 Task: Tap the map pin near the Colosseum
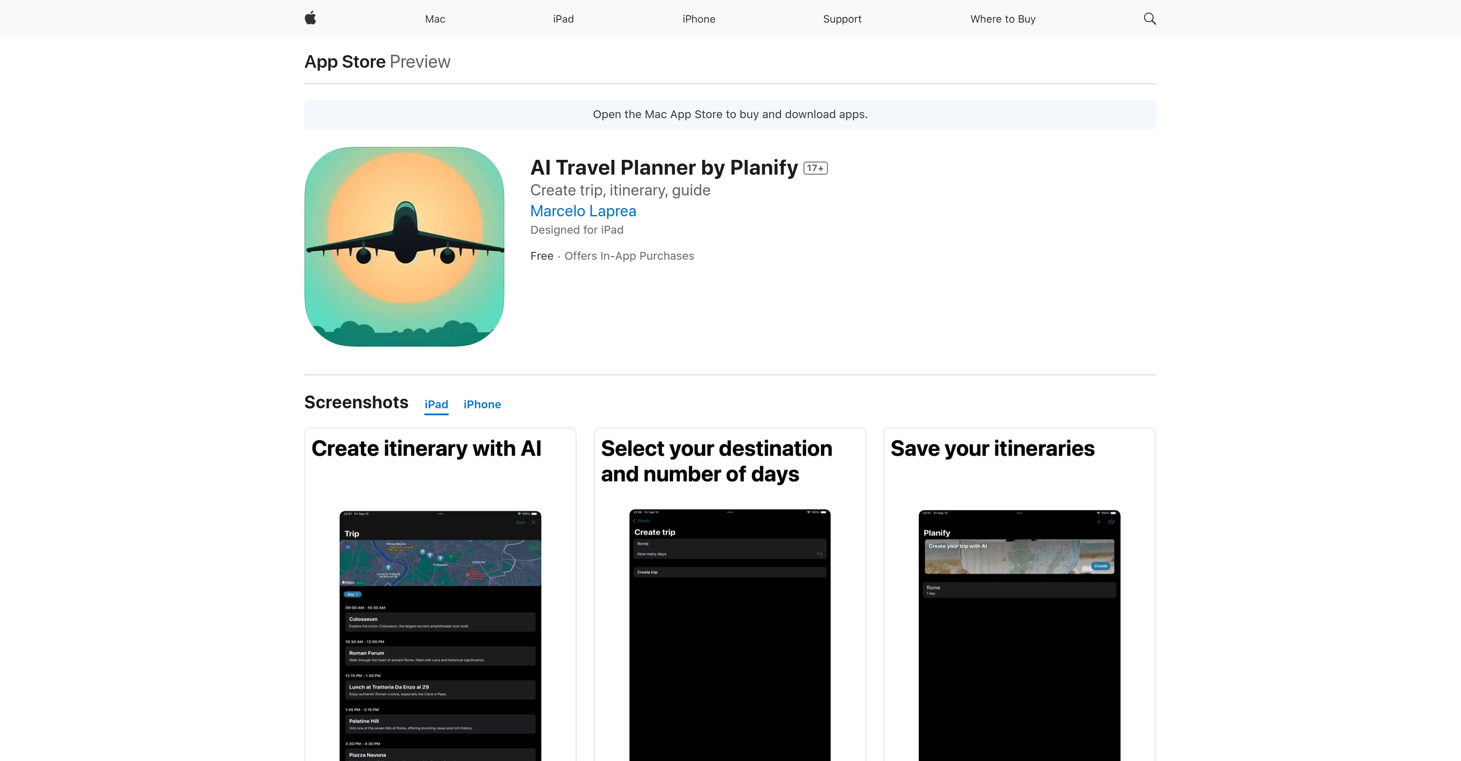pos(440,558)
